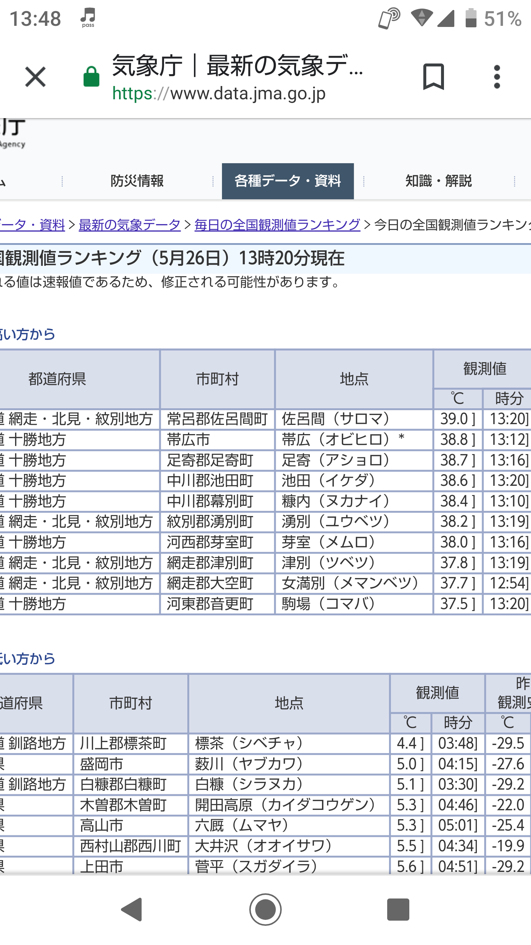Bookmark this JMA page

pos(433,77)
